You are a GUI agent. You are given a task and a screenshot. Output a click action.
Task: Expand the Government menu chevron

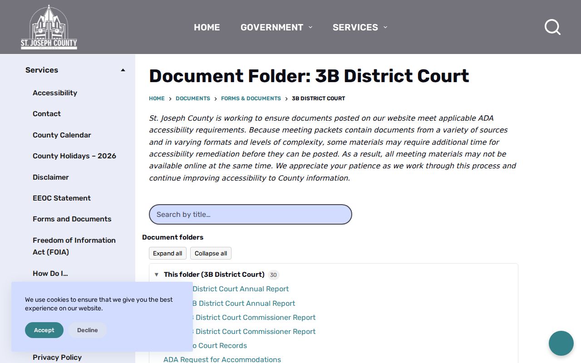pyautogui.click(x=310, y=27)
